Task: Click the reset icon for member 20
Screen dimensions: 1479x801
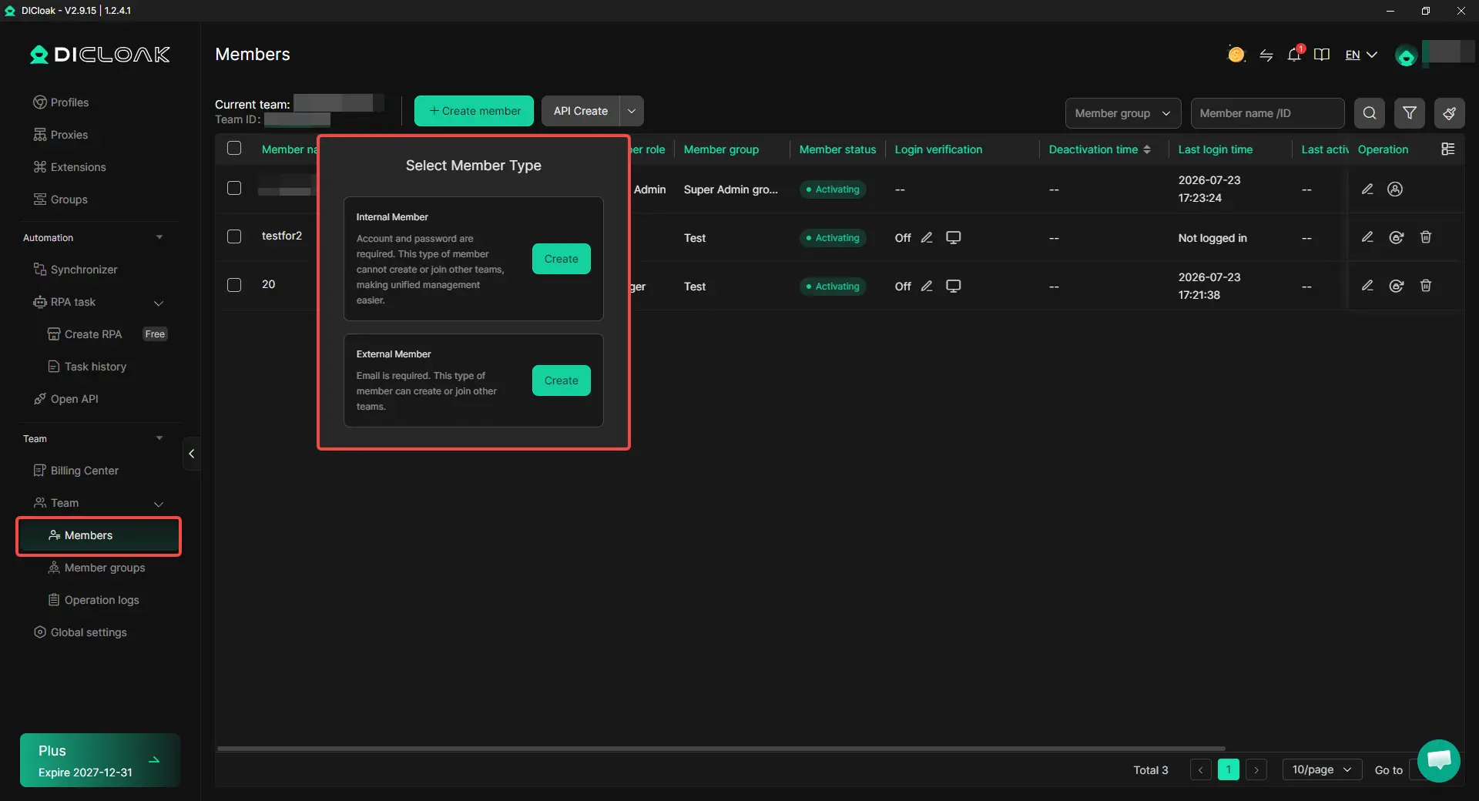Action: (x=1396, y=286)
